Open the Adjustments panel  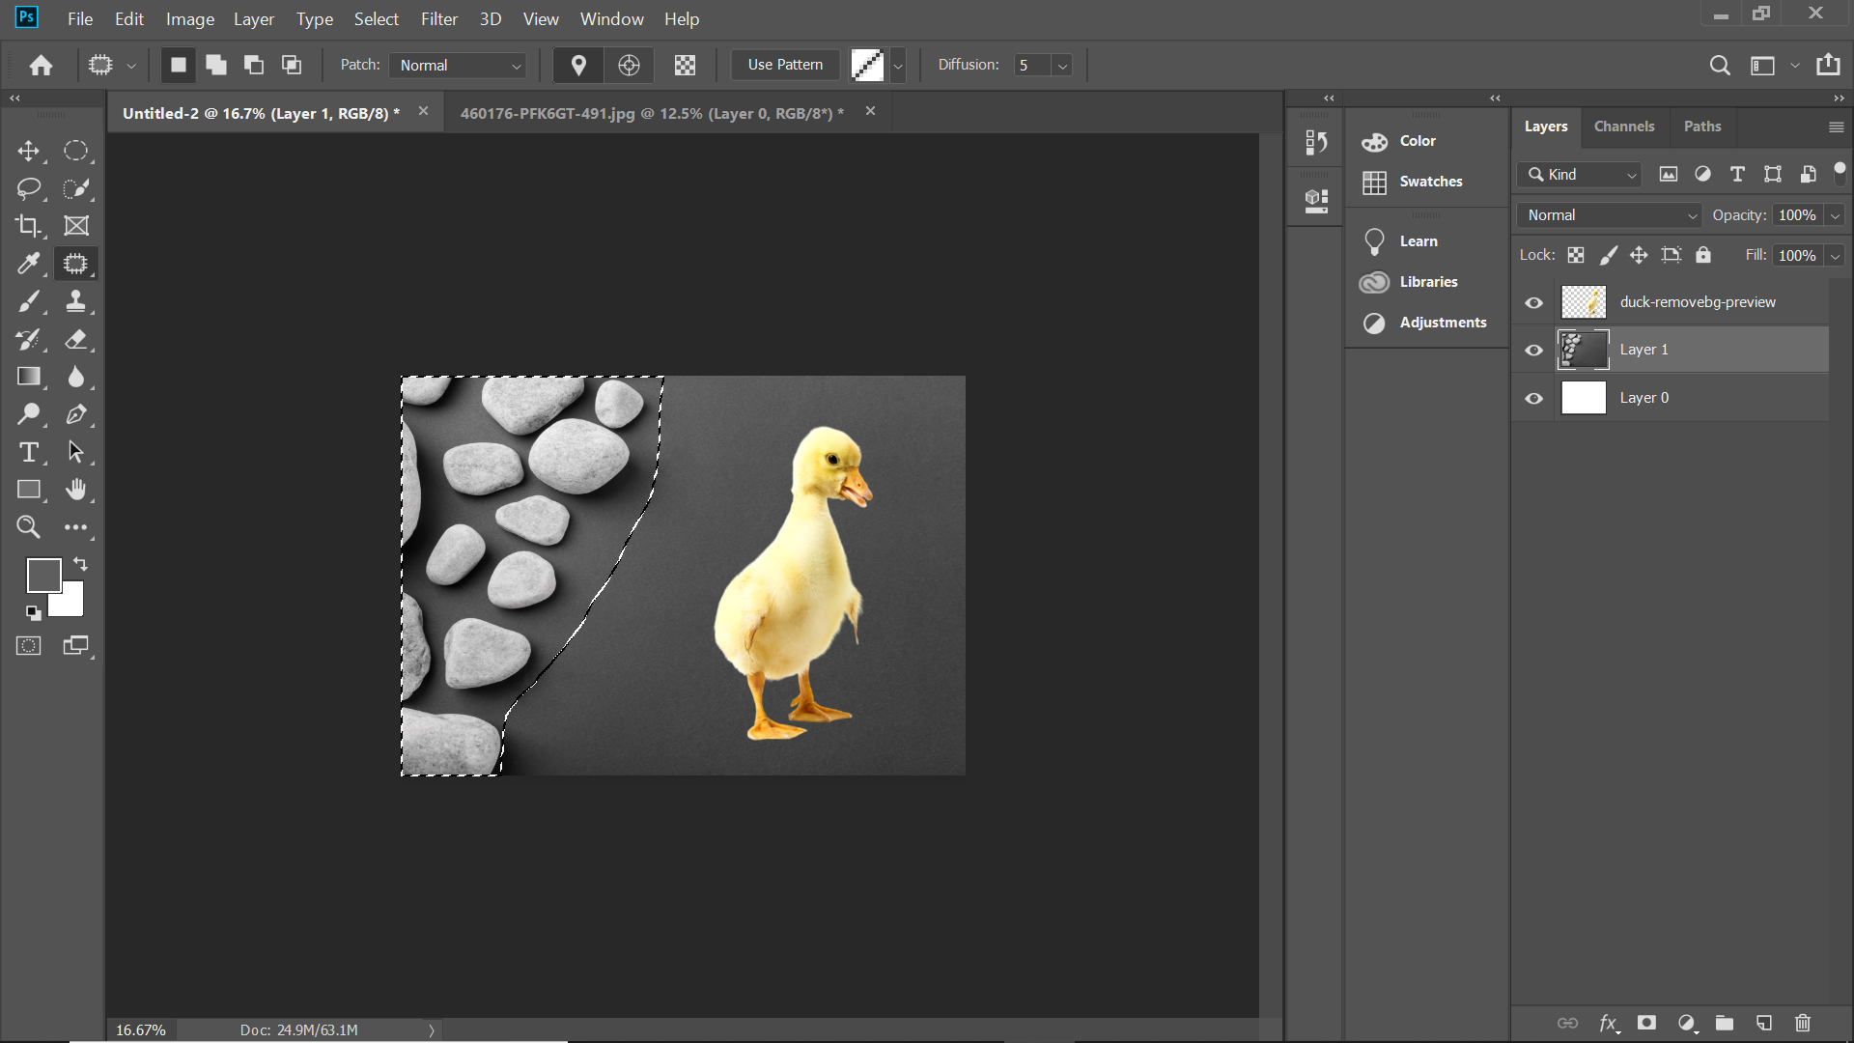pyautogui.click(x=1442, y=323)
